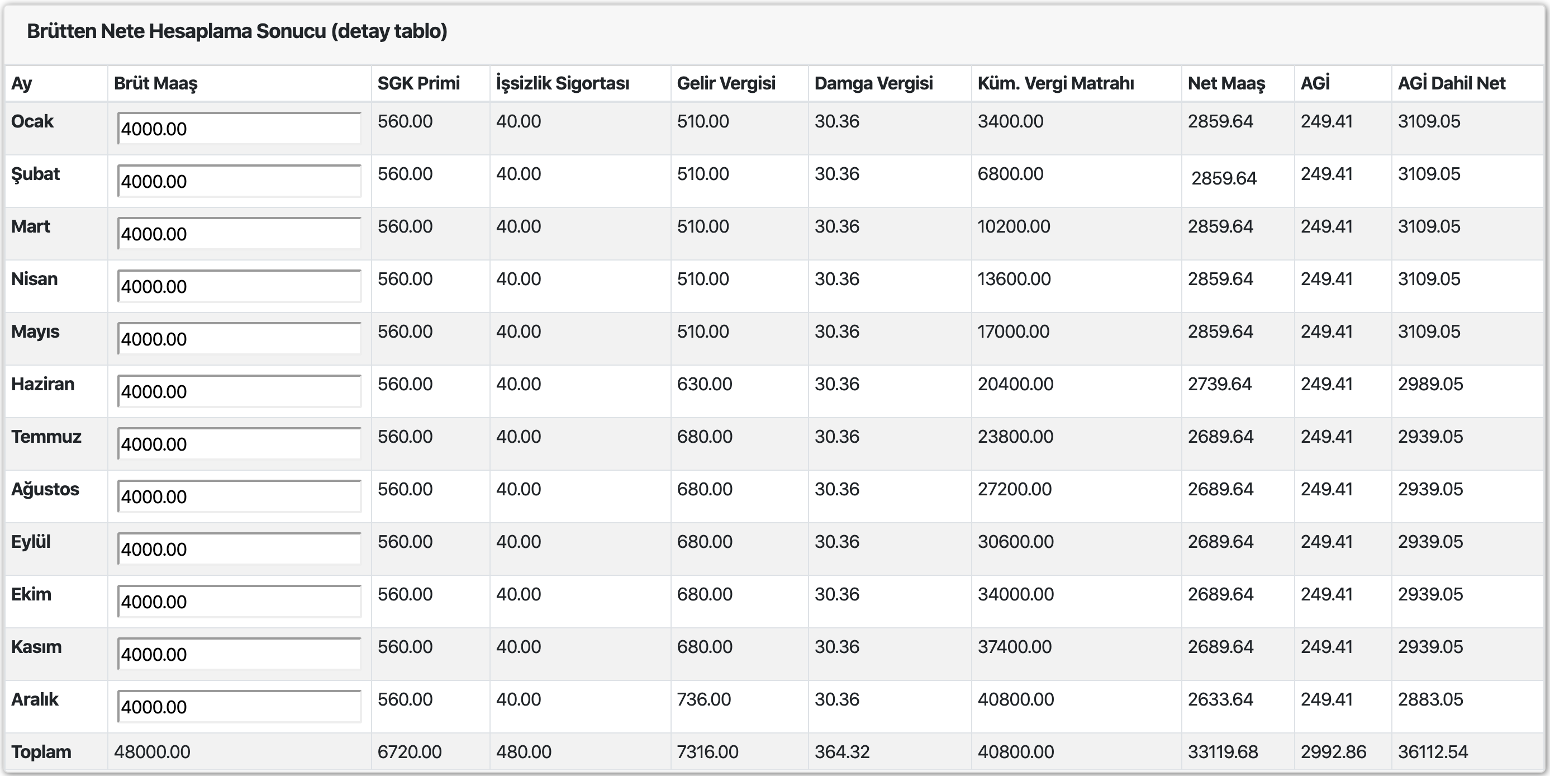Click Aralık AGİ Dahil Net 2883.05
Image resolution: width=1550 pixels, height=776 pixels.
1430,699
